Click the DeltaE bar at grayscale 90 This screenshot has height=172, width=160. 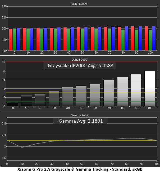click(x=136, y=90)
